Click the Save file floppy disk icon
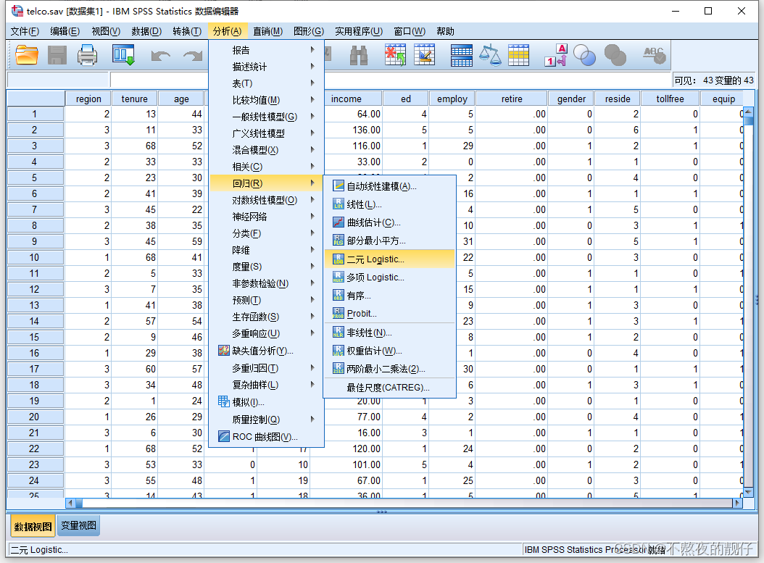Screen dimensions: 764x563 57,55
